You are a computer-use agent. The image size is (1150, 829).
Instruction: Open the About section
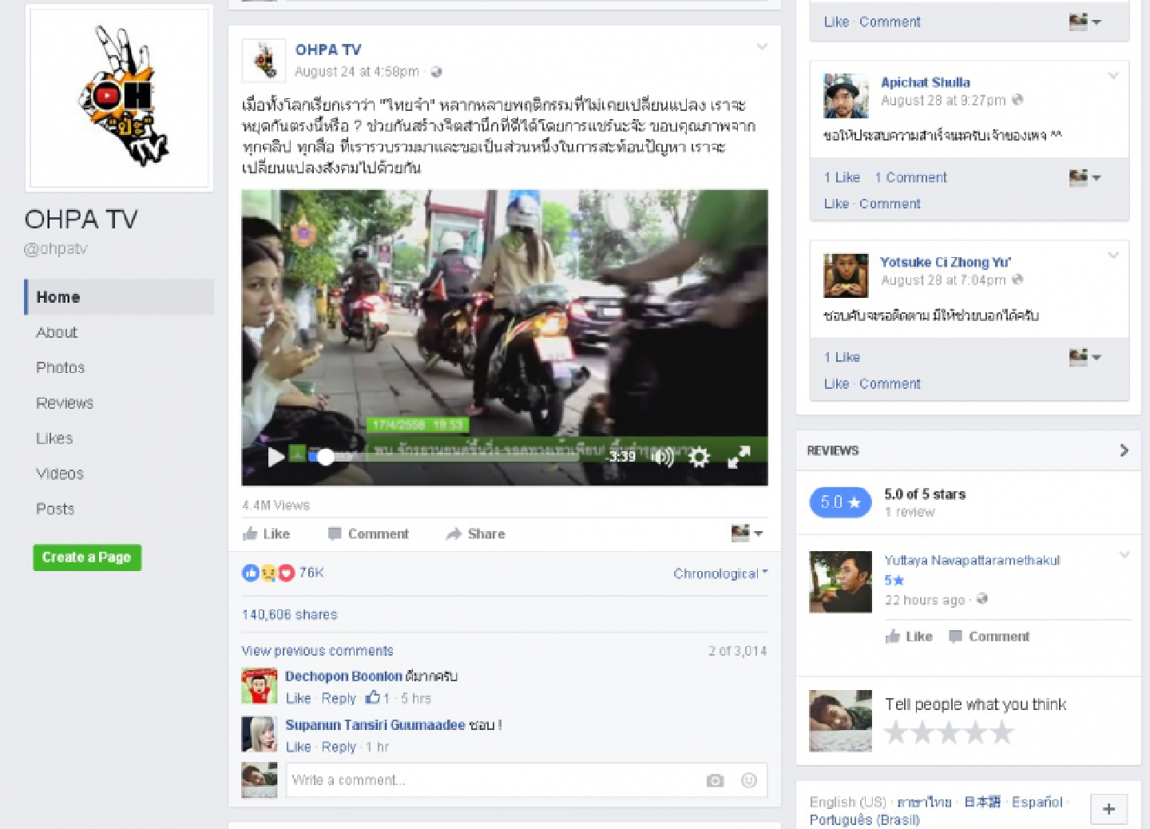pyautogui.click(x=57, y=332)
